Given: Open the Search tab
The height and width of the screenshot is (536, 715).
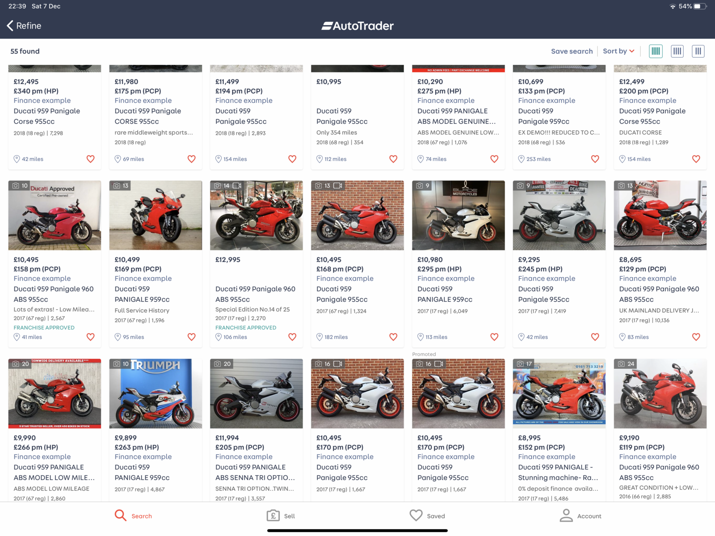Looking at the screenshot, I should pos(133,516).
